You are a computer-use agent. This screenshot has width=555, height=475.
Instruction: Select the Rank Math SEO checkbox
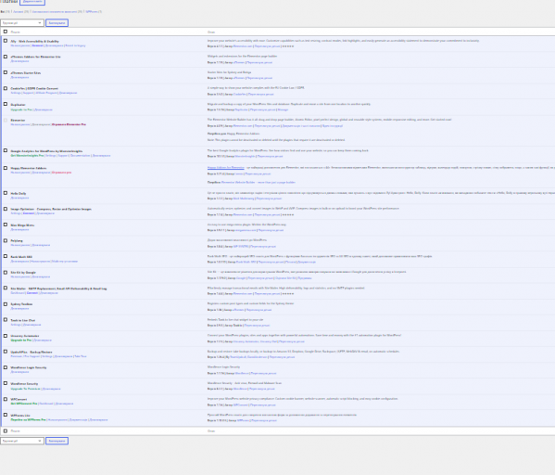(6, 256)
